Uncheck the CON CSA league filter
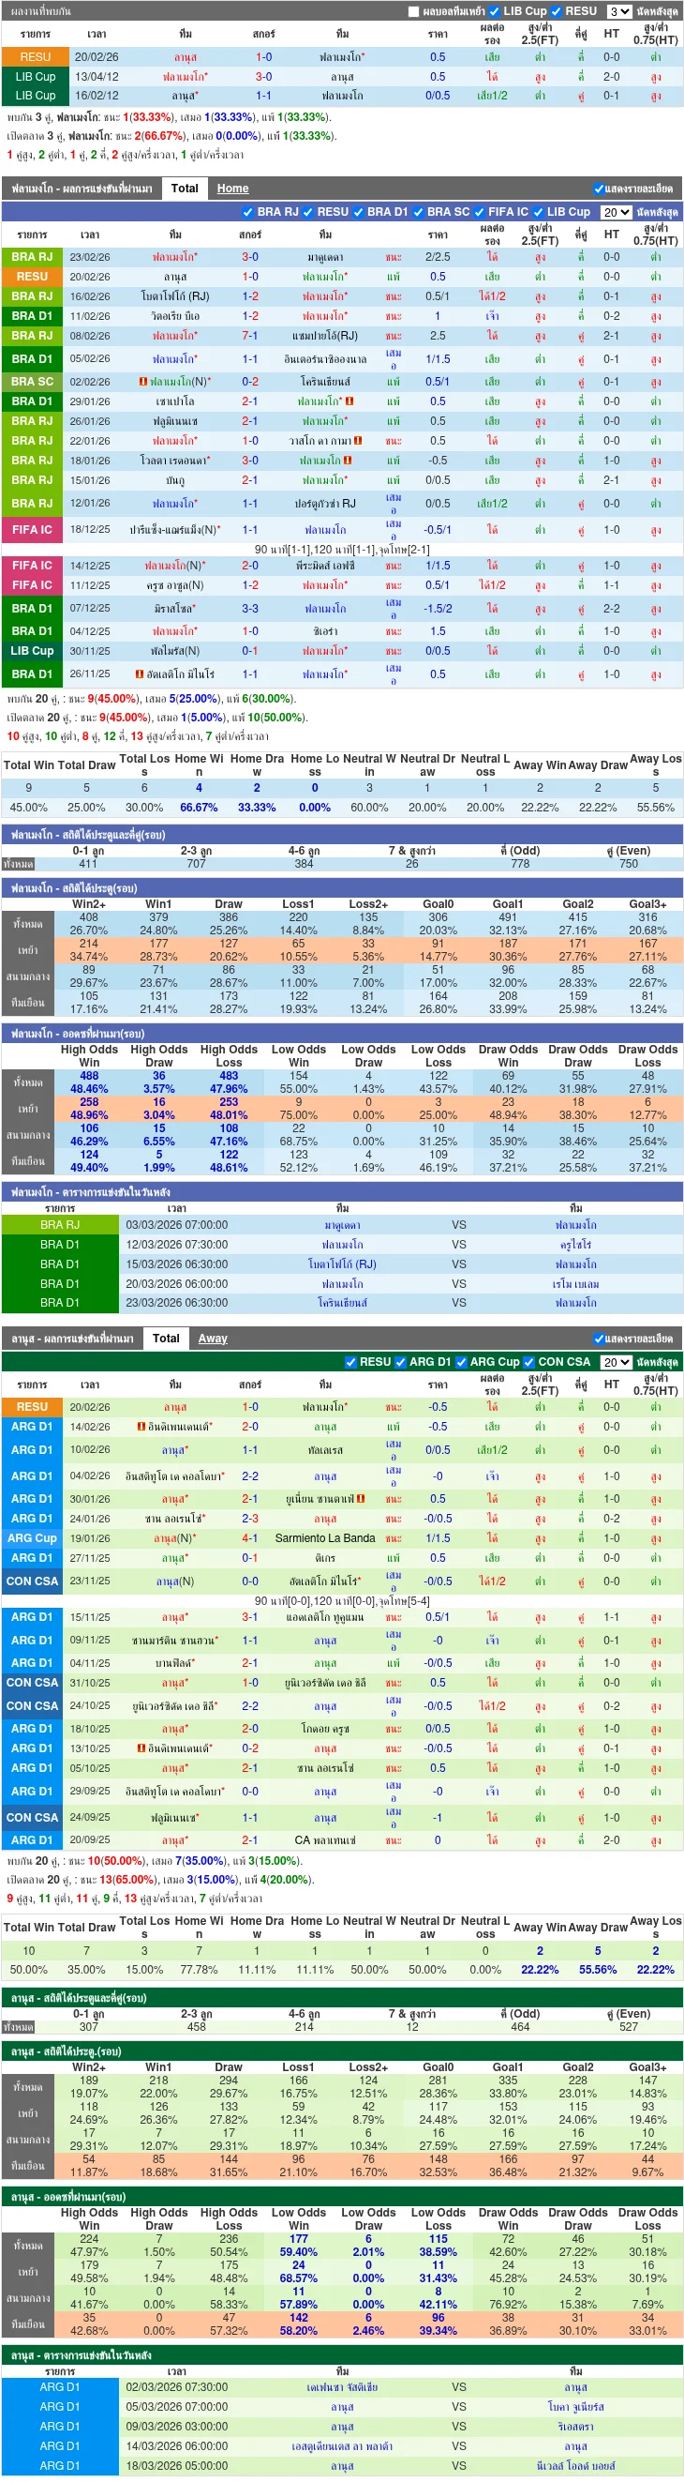Viewport: 684px width, 2482px height. coord(528,1361)
